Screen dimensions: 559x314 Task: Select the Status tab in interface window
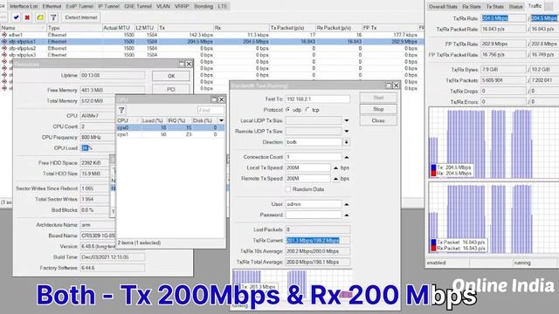pos(515,7)
